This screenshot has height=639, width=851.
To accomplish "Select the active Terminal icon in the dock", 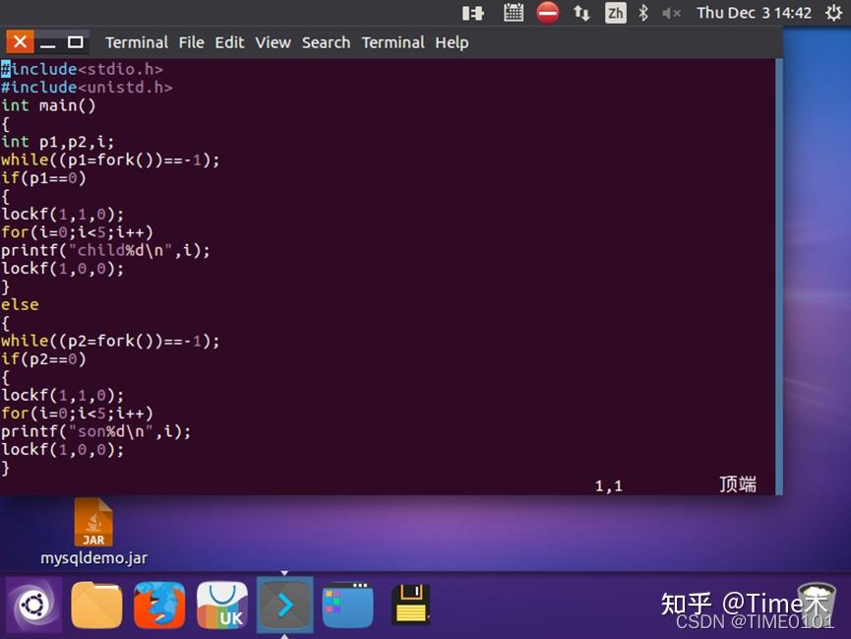I will pyautogui.click(x=284, y=603).
